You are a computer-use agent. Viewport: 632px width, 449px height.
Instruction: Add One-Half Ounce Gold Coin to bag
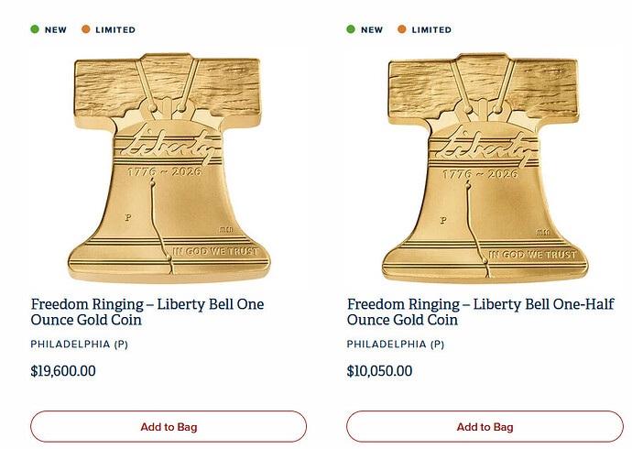485,426
